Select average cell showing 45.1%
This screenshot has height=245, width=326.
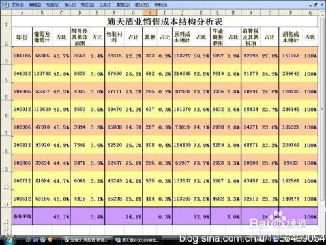tap(61, 217)
